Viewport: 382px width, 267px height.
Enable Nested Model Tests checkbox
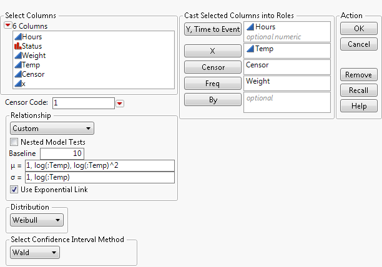[x=14, y=142]
